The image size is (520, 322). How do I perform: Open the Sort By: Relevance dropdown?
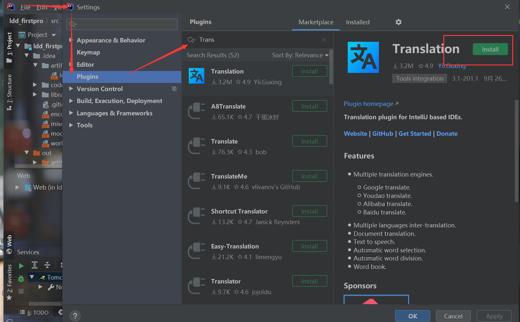(x=300, y=55)
